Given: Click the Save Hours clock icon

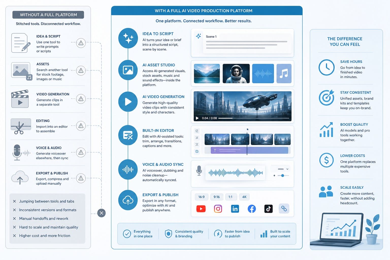Looking at the screenshot, I should point(327,67).
